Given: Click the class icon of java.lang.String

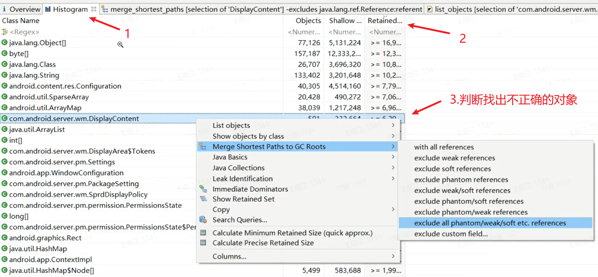Looking at the screenshot, I should pos(4,75).
